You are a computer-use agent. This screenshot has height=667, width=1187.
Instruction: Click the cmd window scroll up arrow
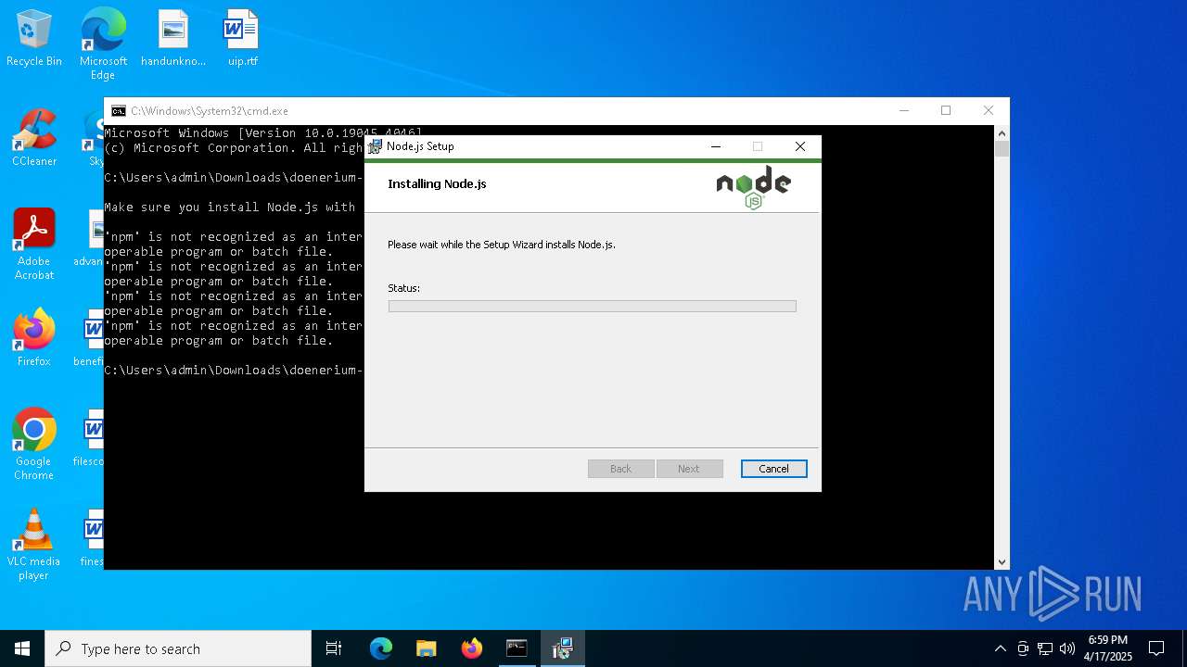click(1002, 133)
